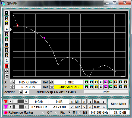Click the magenta marker triangle icon
Screen dimensions: 132x118
6,107
